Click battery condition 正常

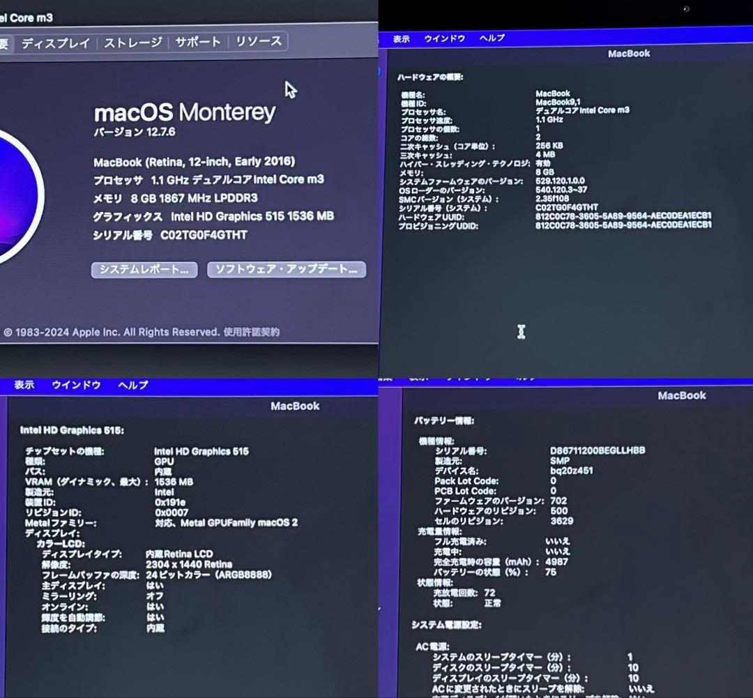point(492,603)
